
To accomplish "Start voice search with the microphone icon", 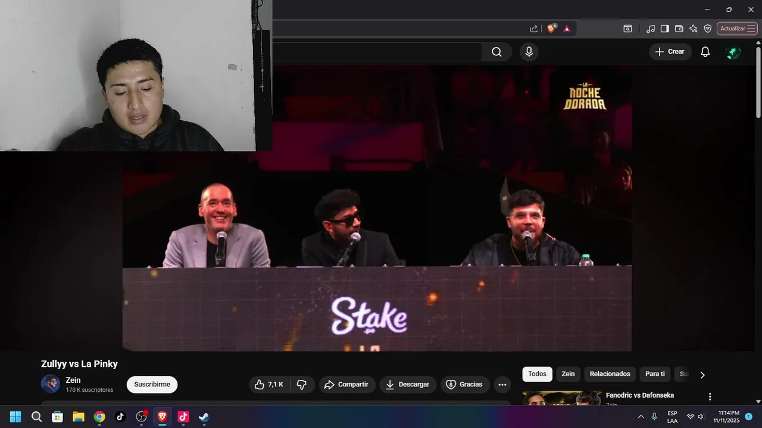I will point(529,52).
